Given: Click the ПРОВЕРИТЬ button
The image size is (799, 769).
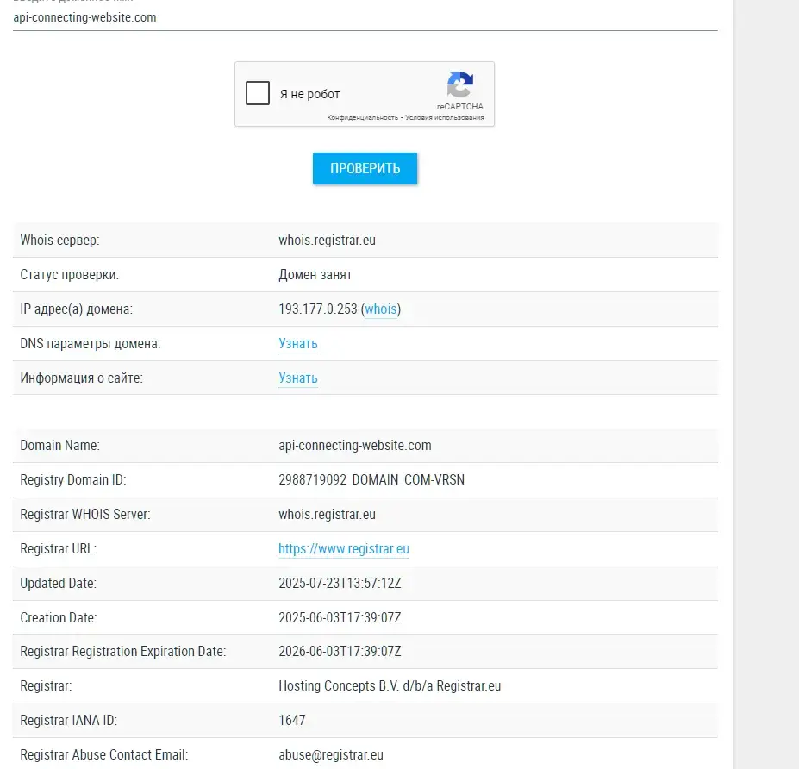Looking at the screenshot, I should [365, 168].
